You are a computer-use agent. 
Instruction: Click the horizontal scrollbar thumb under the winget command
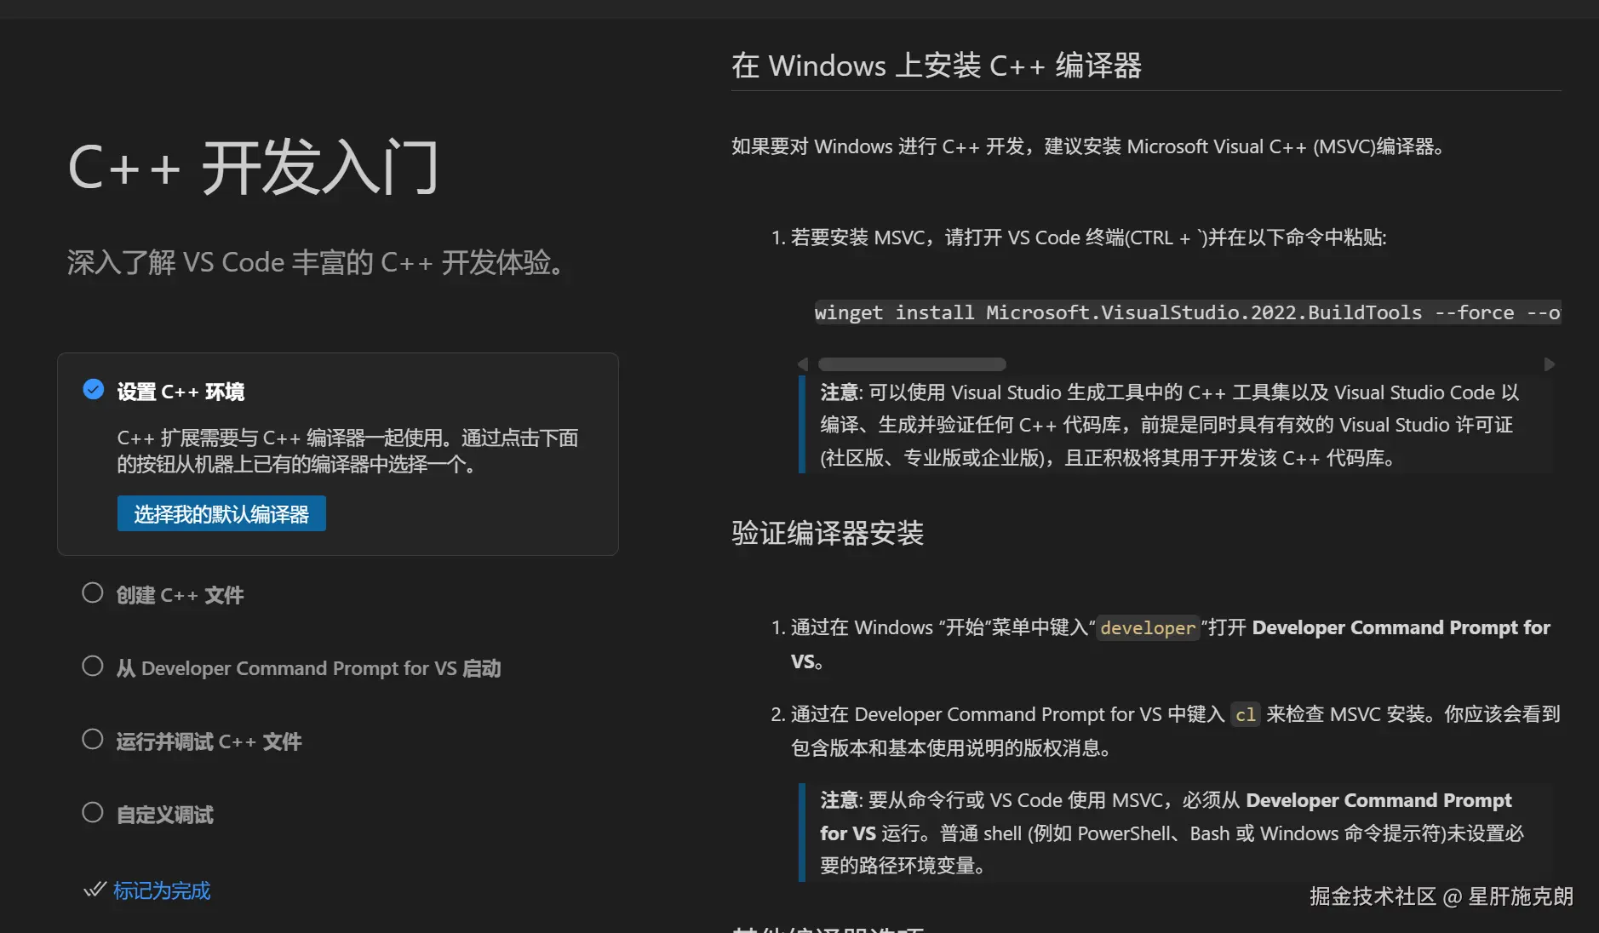pyautogui.click(x=912, y=364)
